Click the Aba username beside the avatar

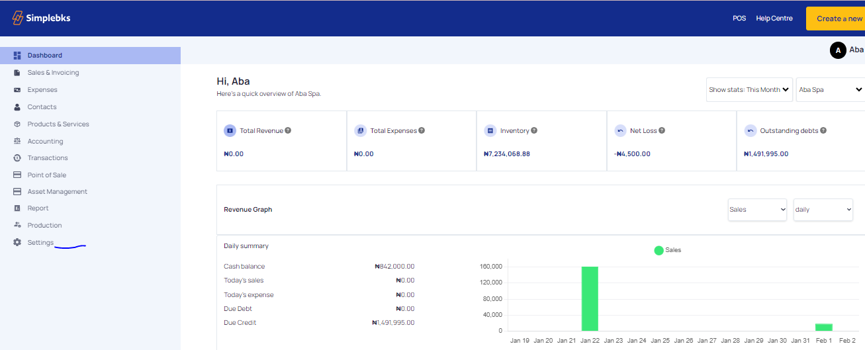(x=856, y=50)
